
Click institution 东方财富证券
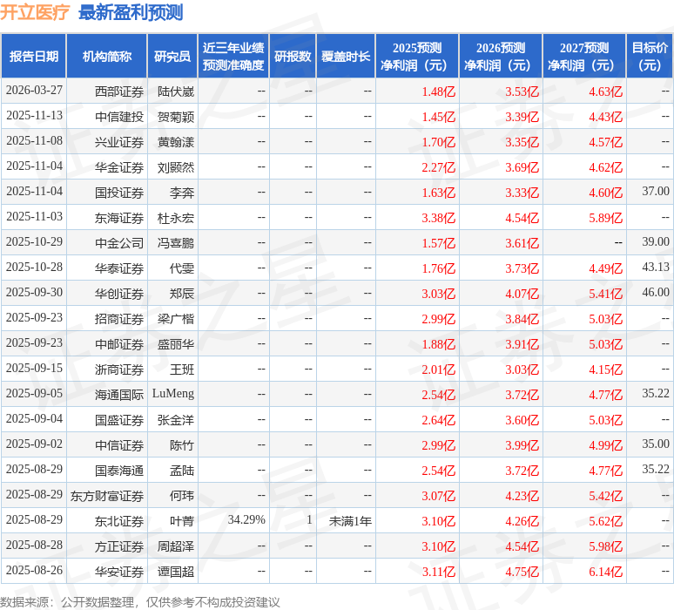coord(107,497)
